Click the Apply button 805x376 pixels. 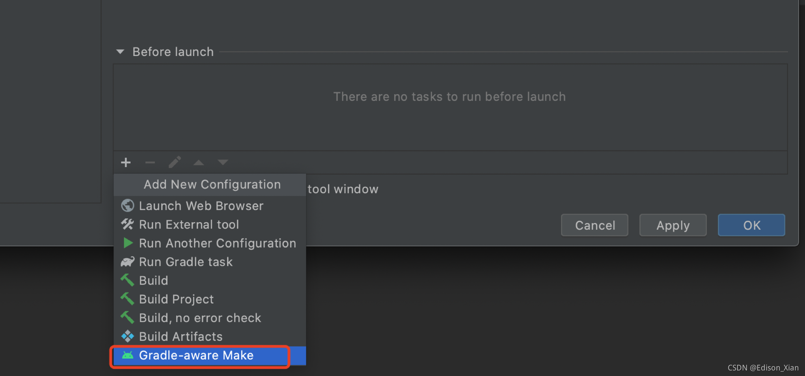point(673,225)
